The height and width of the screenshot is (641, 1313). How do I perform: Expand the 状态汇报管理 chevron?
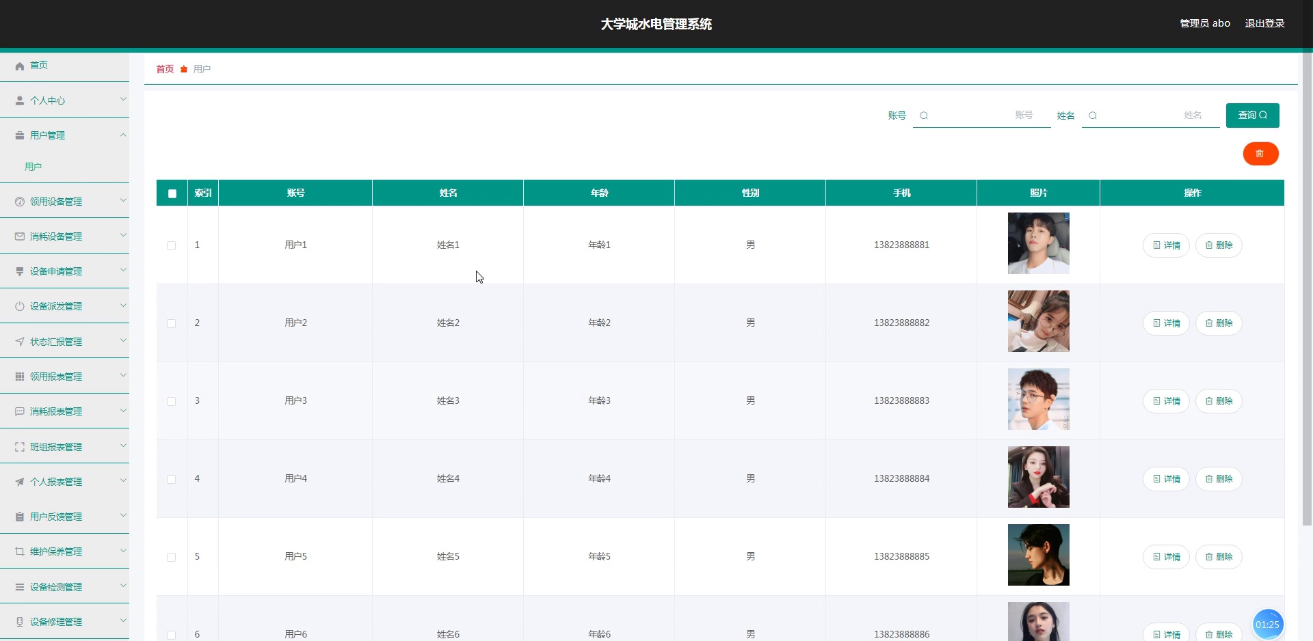[x=123, y=340]
